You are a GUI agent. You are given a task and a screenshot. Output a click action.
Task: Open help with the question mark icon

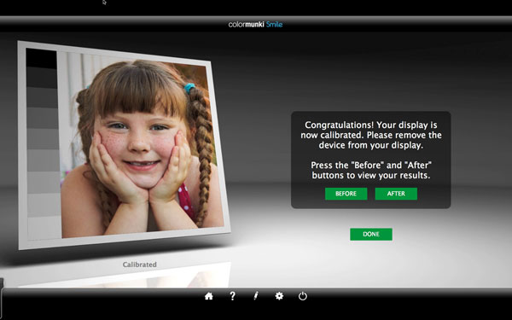click(232, 296)
